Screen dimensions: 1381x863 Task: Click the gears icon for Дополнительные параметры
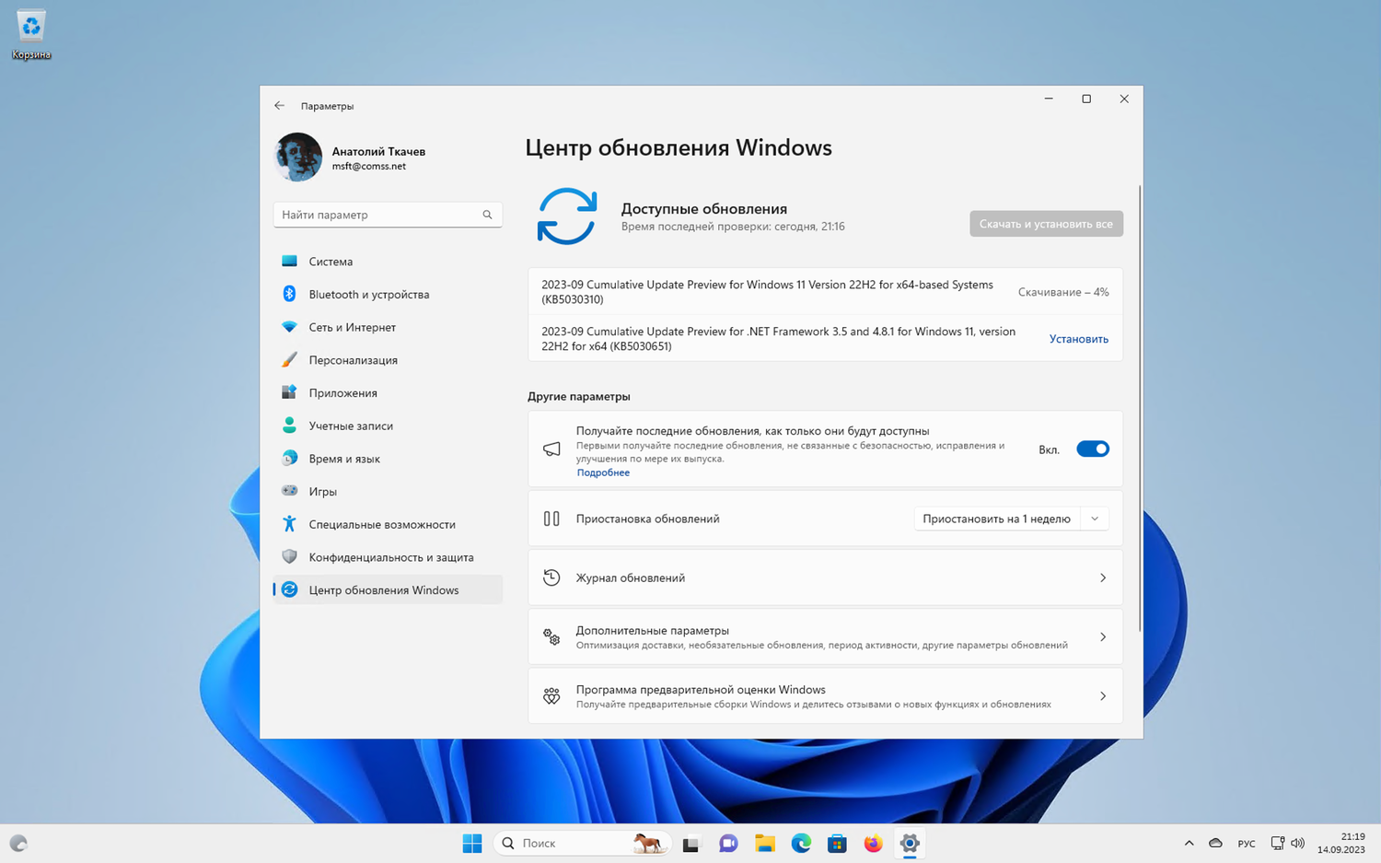coord(551,637)
